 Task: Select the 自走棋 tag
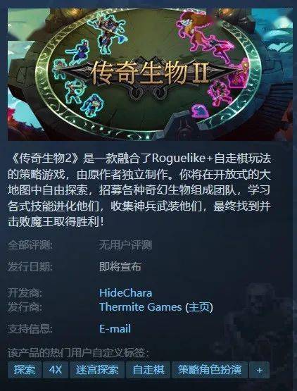[x=148, y=370]
